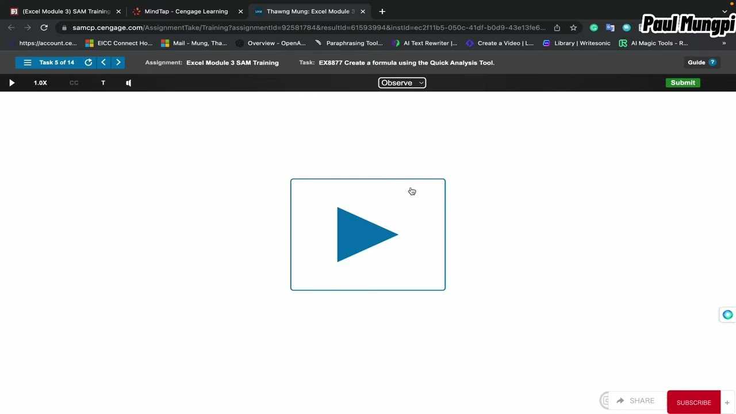Open the SAM task list hamburger menu
This screenshot has width=736, height=414.
point(28,63)
